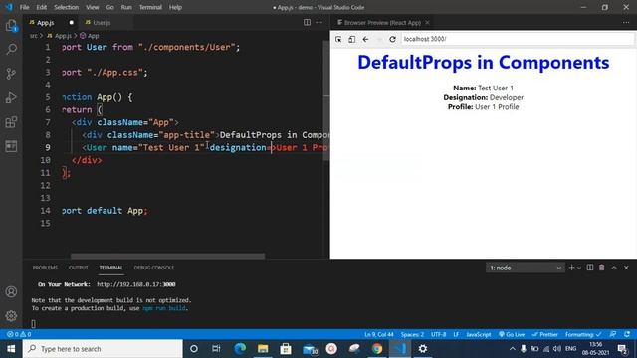This screenshot has height=358, width=637.
Task: Open Task View on the taskbar
Action: tap(216, 349)
